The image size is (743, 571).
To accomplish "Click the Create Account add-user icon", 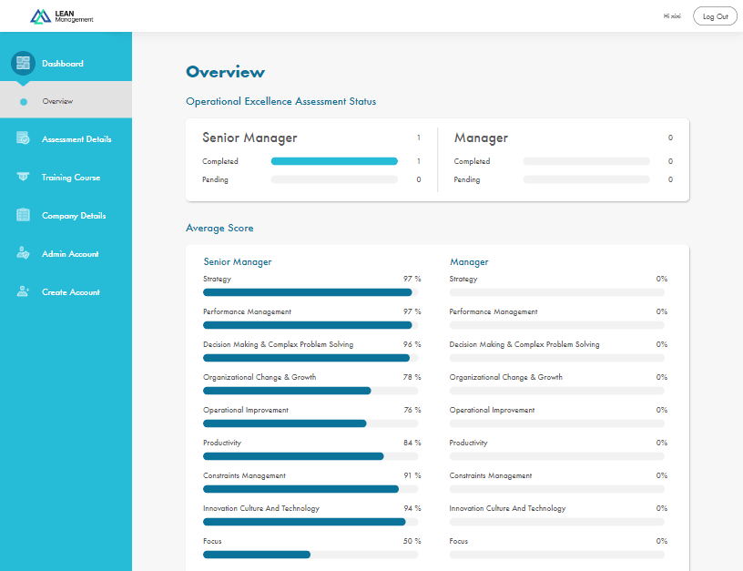I will (23, 292).
